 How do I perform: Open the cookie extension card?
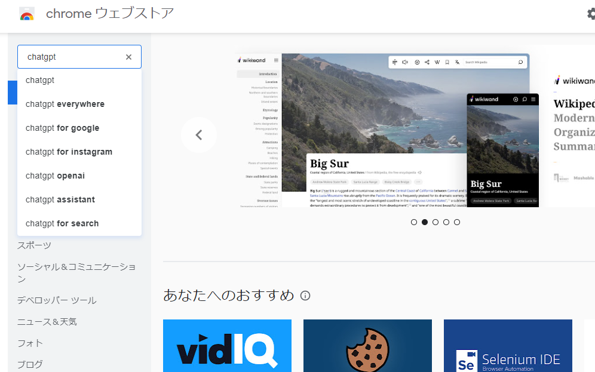(368, 346)
